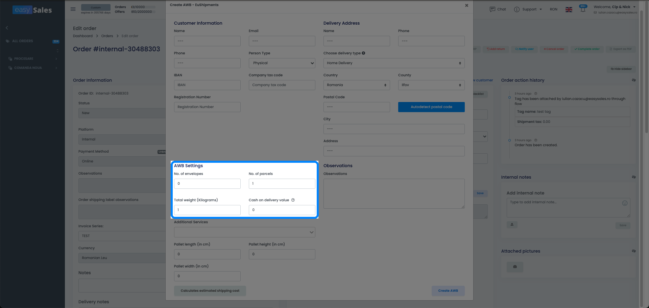Open the Additional Services dropdown
Image resolution: width=649 pixels, height=308 pixels.
[x=244, y=232]
